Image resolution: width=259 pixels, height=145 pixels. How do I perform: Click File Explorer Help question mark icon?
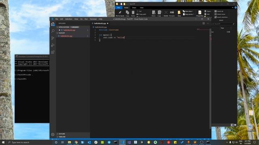236,8
